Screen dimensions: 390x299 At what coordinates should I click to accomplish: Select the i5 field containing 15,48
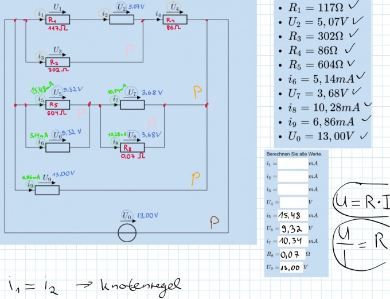click(x=292, y=215)
